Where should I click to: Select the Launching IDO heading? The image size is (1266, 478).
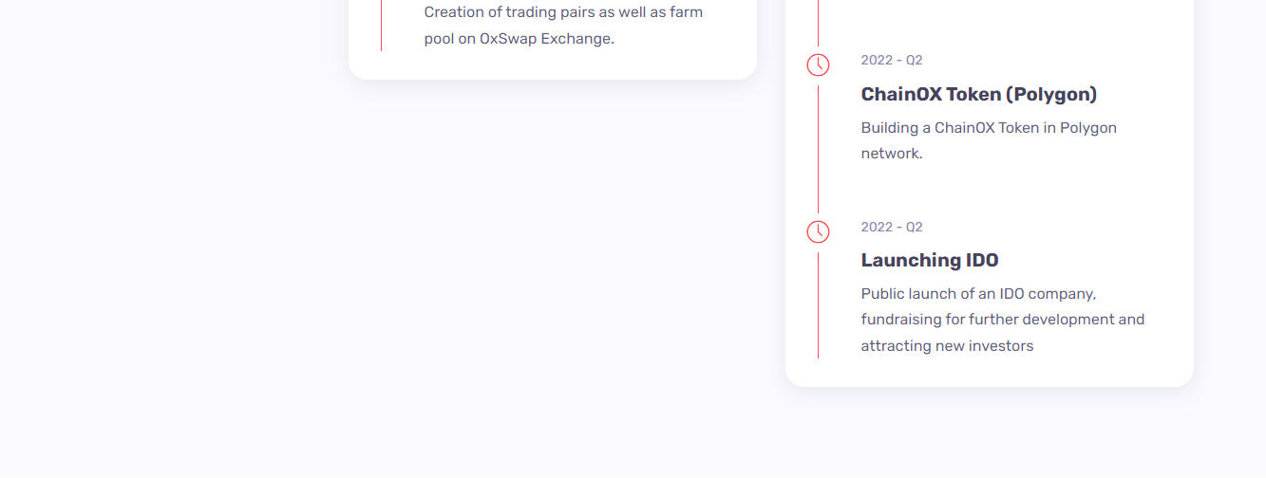click(930, 260)
